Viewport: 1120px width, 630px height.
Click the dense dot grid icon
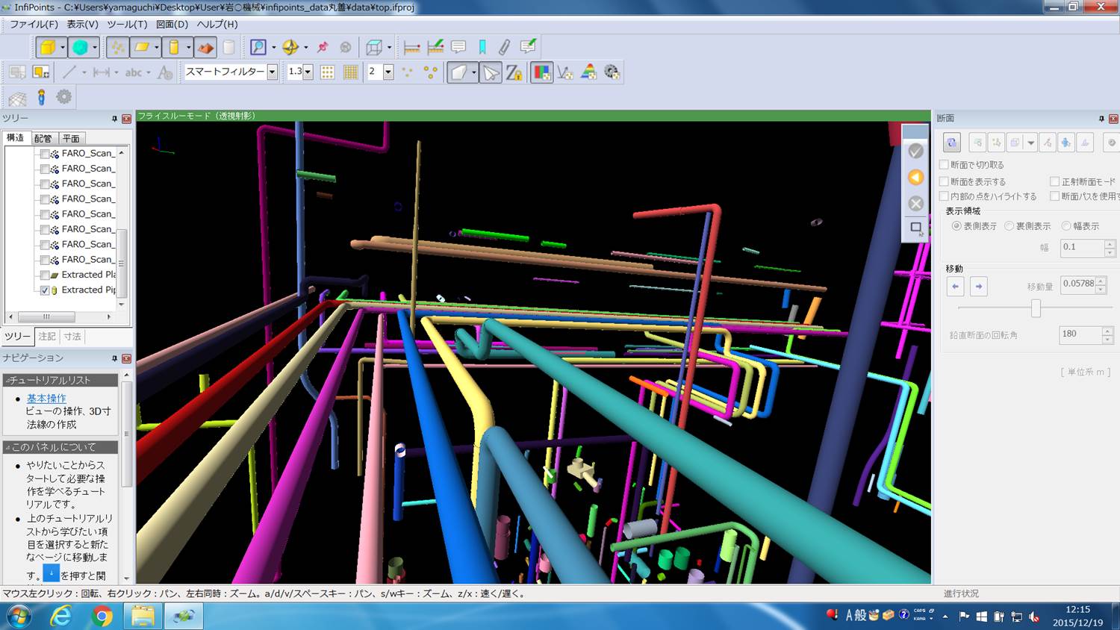[350, 72]
